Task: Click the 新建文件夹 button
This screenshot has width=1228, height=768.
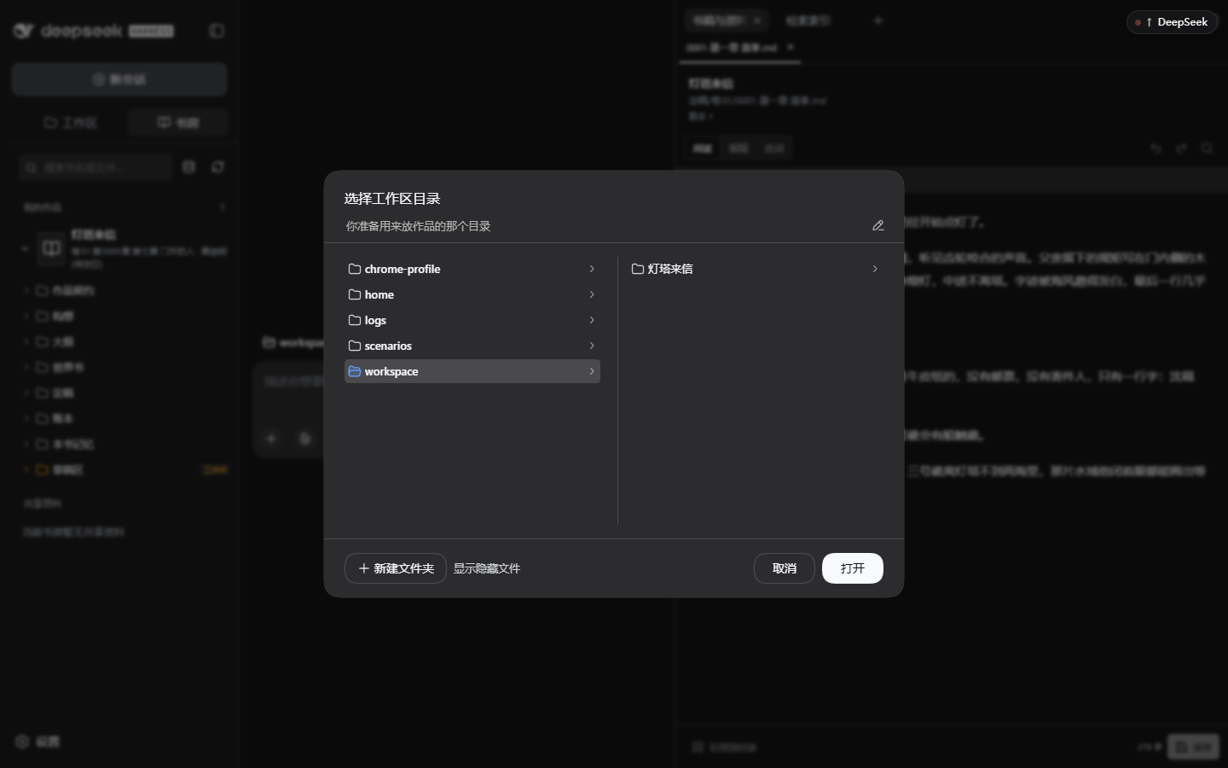Action: (x=396, y=568)
